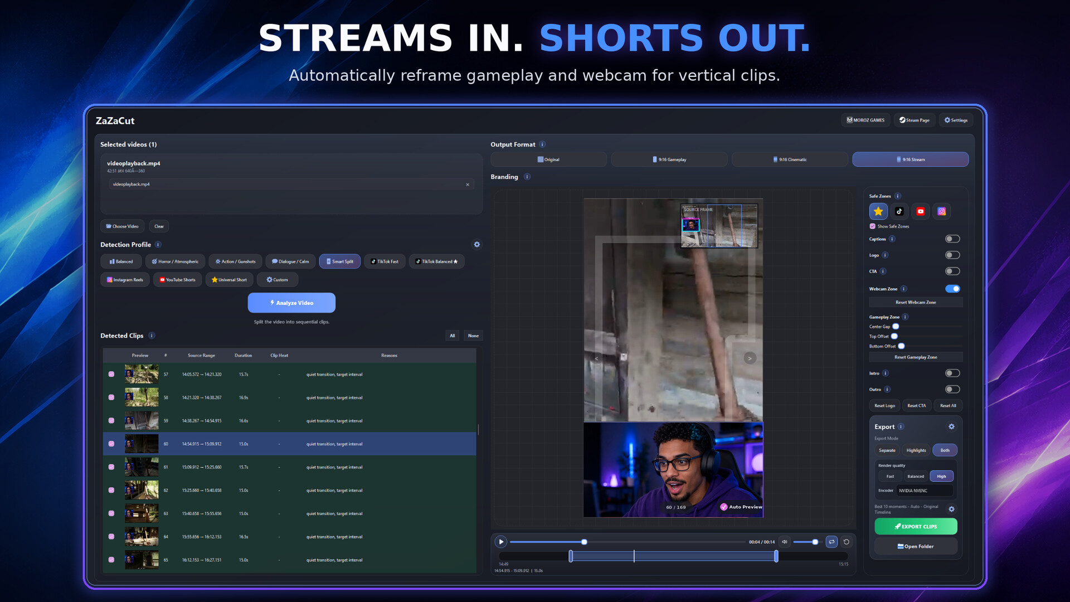The height and width of the screenshot is (602, 1070).
Task: Choose the YouTube Shorts profile
Action: pos(177,280)
